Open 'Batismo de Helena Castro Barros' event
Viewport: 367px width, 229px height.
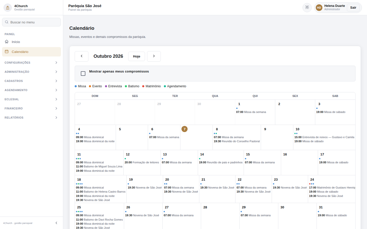[101, 192]
